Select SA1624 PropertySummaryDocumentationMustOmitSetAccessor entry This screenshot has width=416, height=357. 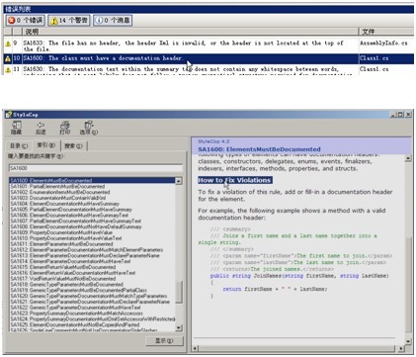(x=93, y=318)
